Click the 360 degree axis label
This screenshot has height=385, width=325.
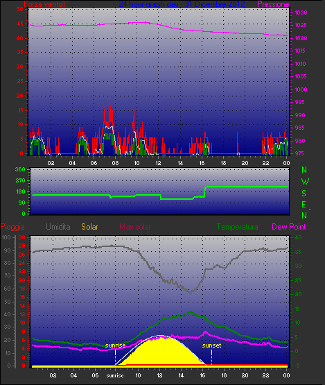click(x=20, y=169)
